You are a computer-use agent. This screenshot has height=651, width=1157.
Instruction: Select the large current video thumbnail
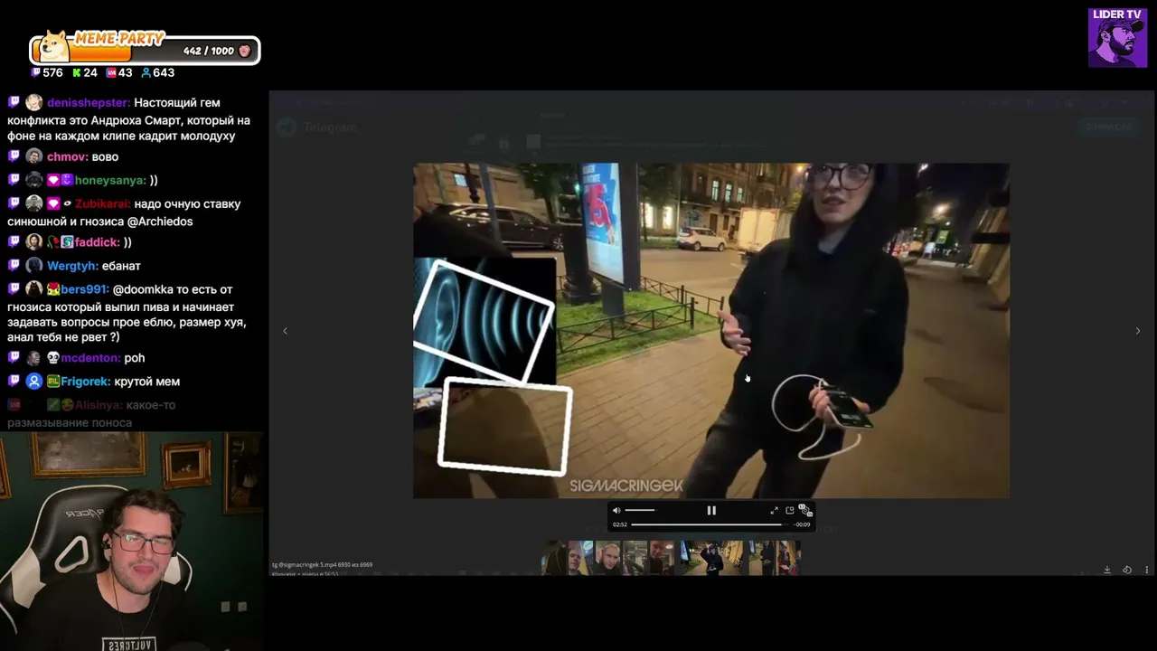(712, 558)
